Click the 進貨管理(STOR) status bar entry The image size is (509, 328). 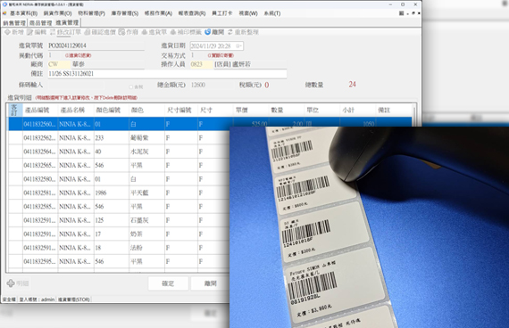tap(74, 299)
